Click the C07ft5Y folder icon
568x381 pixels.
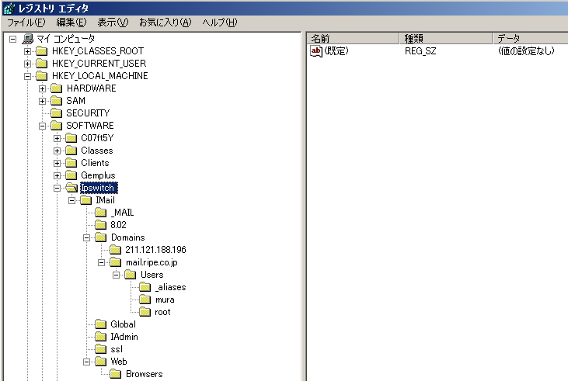point(71,138)
